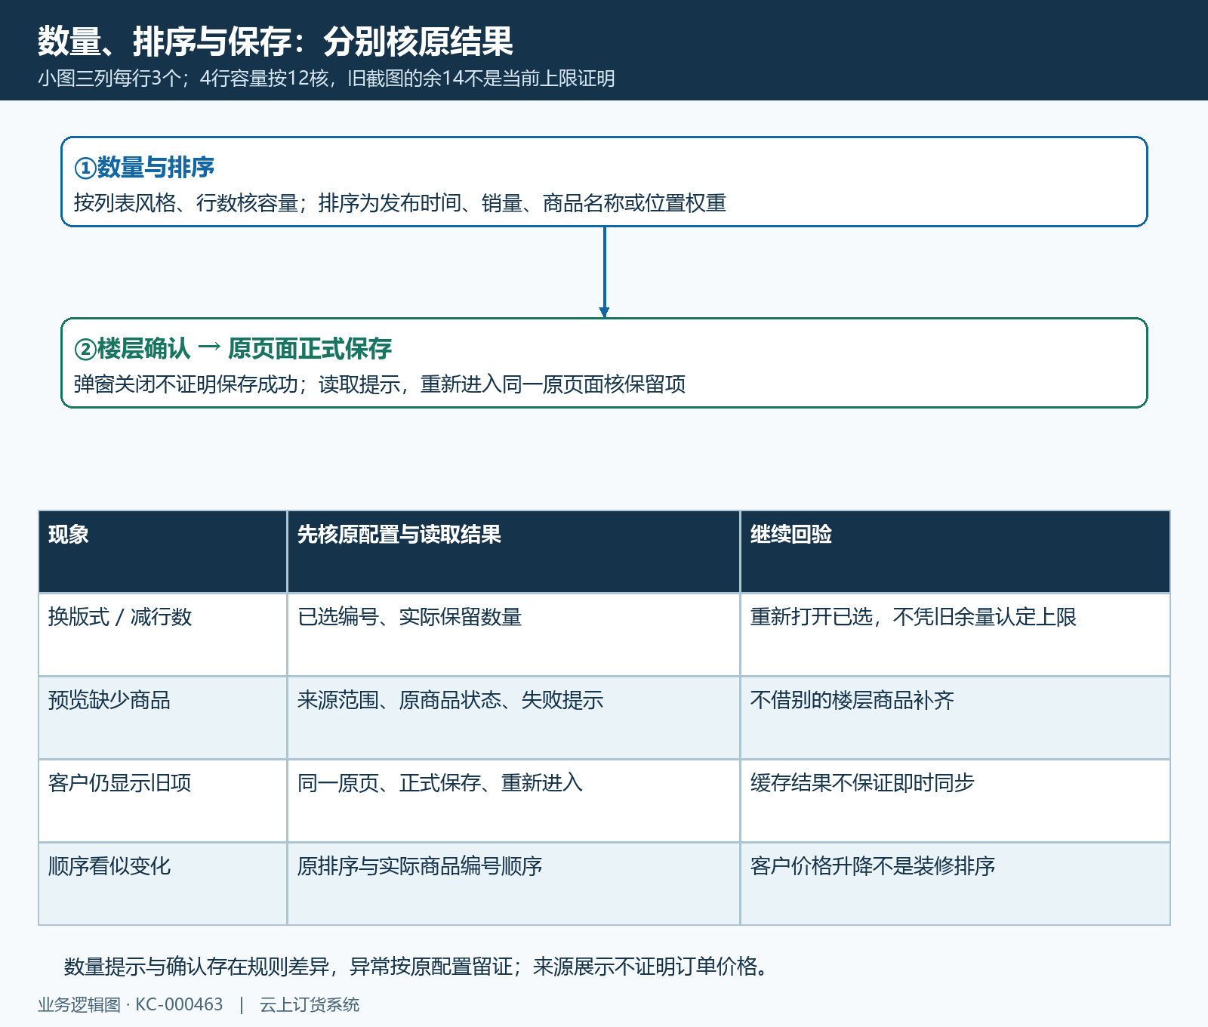Select the line starting "弹窗关闭不证明保存成功"
The width and height of the screenshot is (1208, 1027).
pos(380,384)
